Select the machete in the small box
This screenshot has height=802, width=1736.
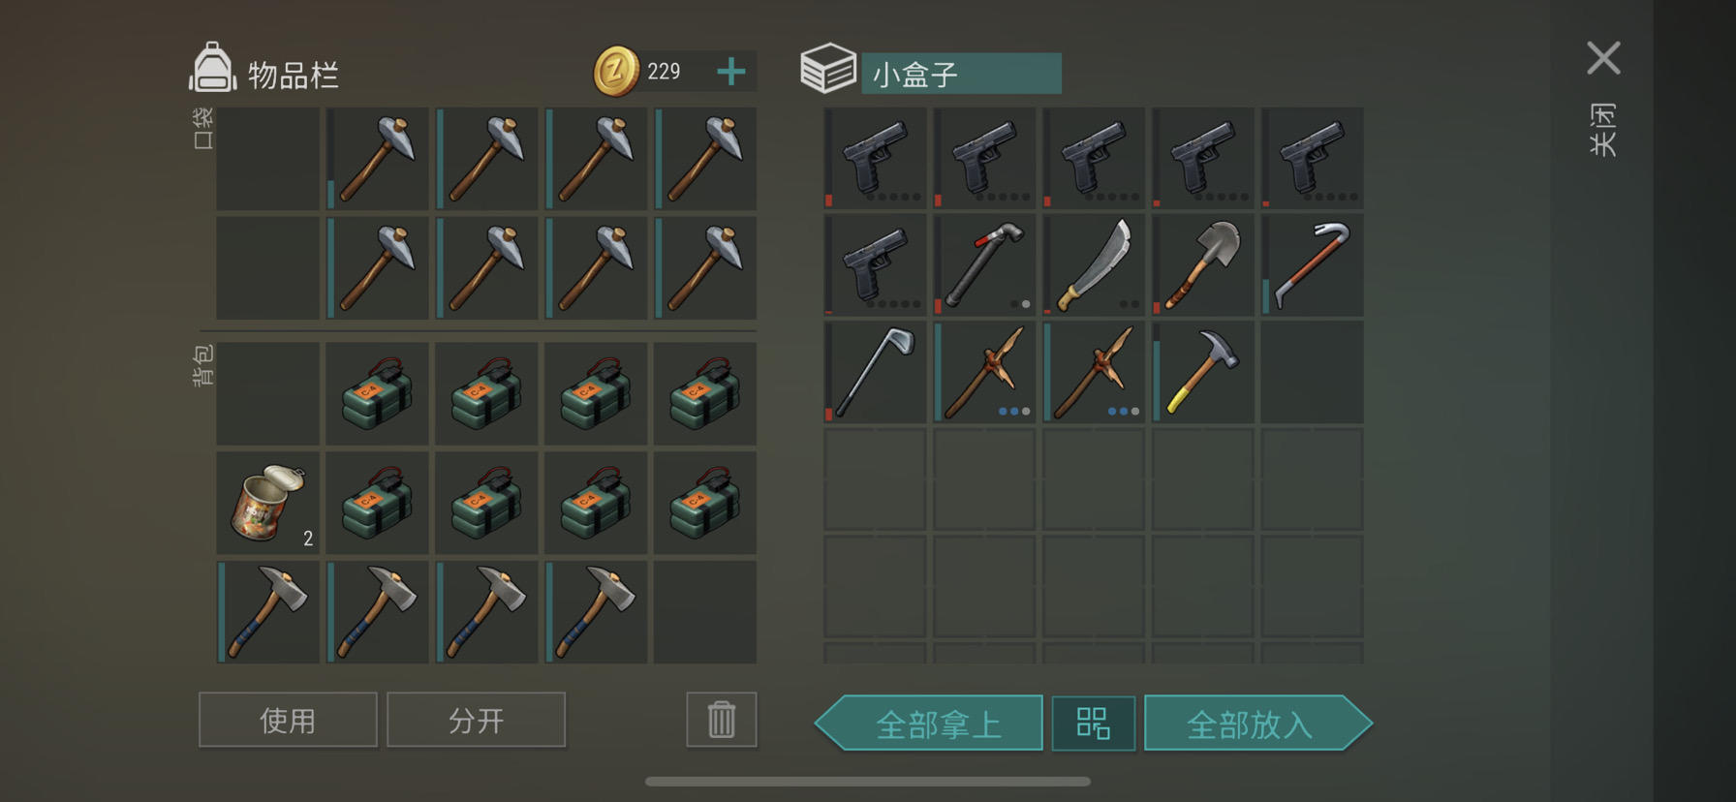pyautogui.click(x=1094, y=264)
